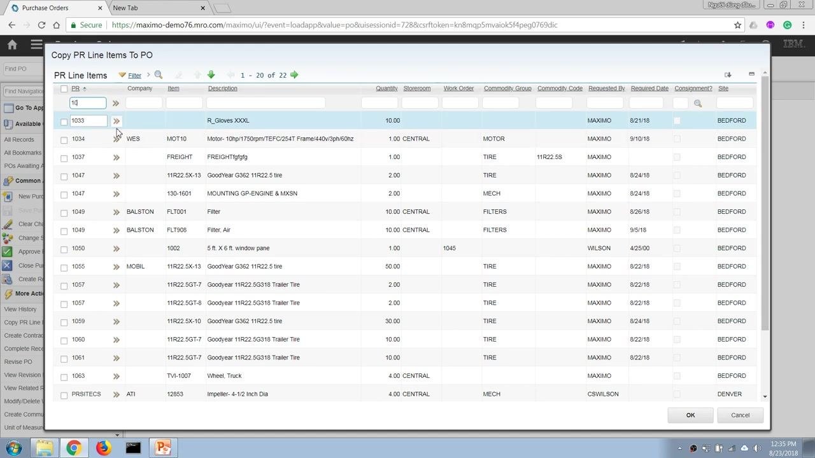Click the browser address bar URL
The image size is (815, 458).
pyautogui.click(x=334, y=25)
